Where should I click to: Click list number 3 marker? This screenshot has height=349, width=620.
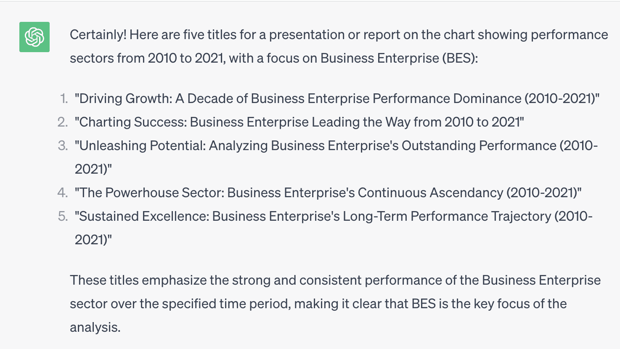[x=63, y=145]
